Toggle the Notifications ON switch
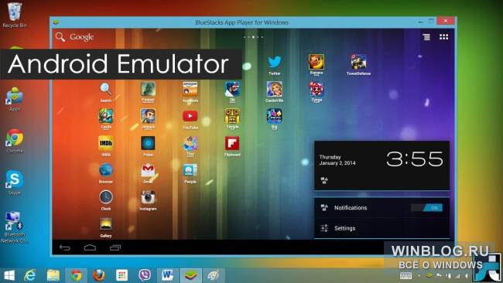The image size is (503, 283). [x=427, y=208]
